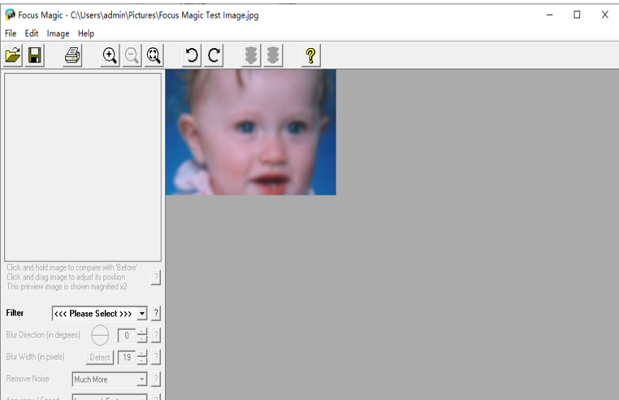Open help for Remove Noise

click(156, 379)
